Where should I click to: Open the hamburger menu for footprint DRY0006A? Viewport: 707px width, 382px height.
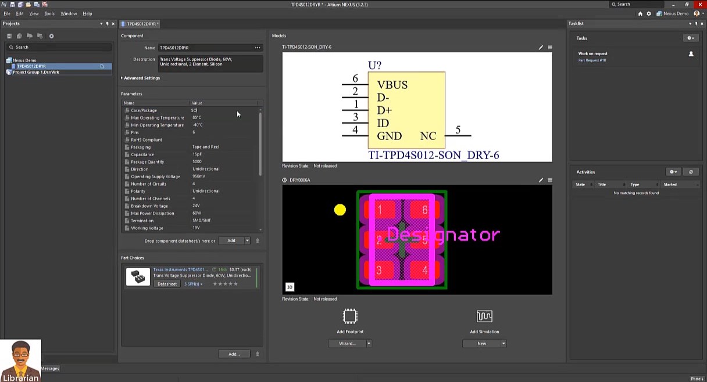(x=550, y=181)
